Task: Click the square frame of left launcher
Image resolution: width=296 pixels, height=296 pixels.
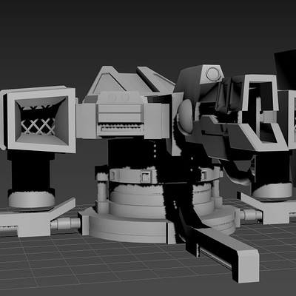Action: pos(41,119)
